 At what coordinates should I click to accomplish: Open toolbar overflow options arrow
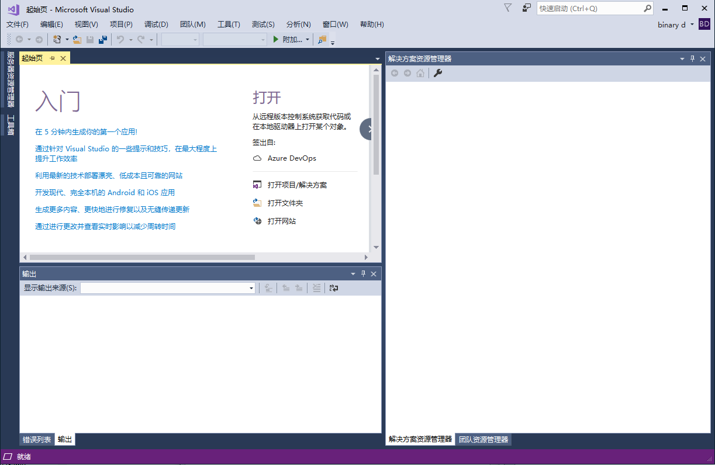pyautogui.click(x=333, y=42)
